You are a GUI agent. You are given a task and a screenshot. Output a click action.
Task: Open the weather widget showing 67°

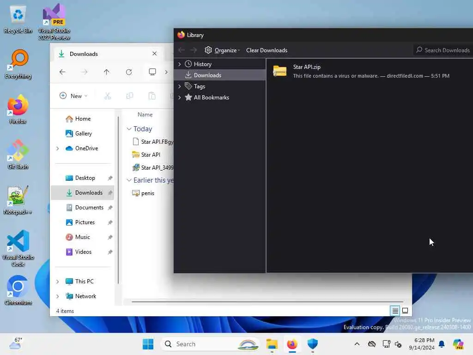pos(15,344)
